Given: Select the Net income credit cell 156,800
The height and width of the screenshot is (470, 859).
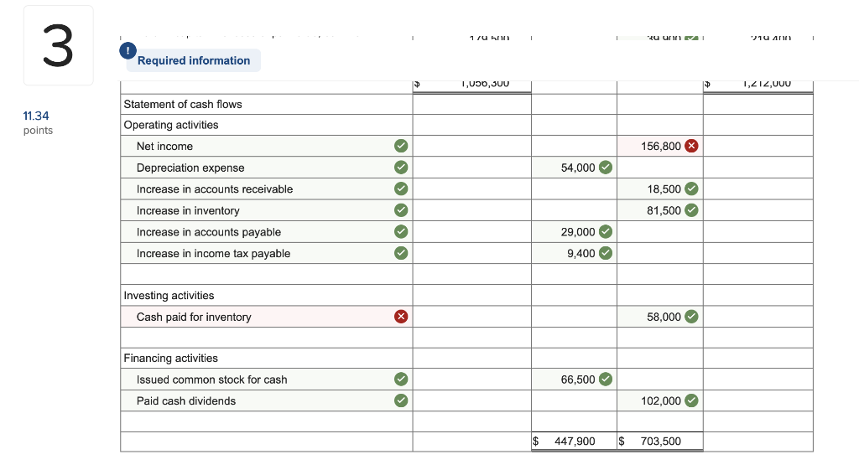Looking at the screenshot, I should pos(660,146).
